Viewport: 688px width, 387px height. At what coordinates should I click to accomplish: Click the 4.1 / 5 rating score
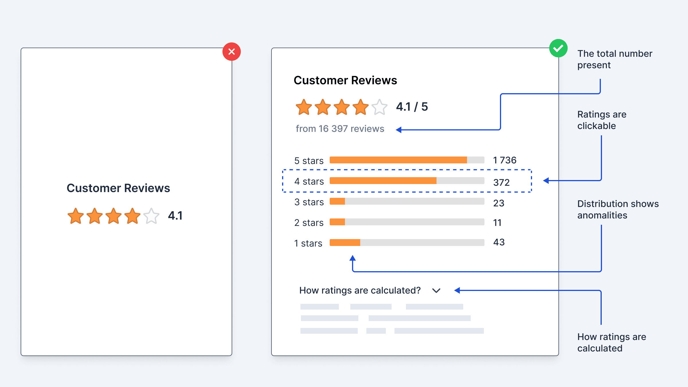(412, 107)
